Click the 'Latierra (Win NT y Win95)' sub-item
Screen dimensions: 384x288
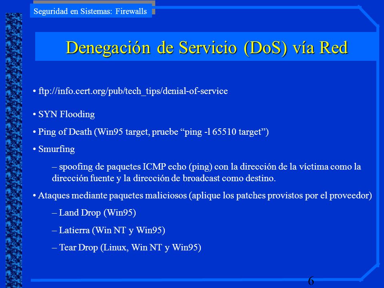(108, 230)
